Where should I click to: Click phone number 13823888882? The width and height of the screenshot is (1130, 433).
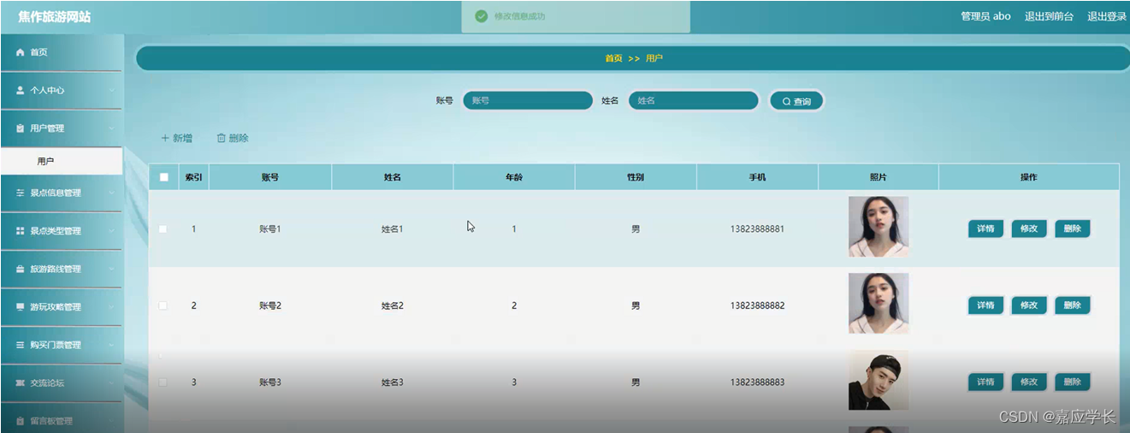757,305
